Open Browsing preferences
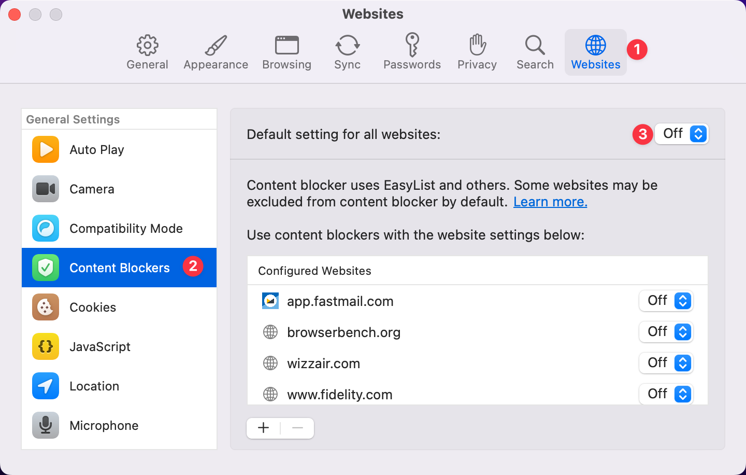746x475 pixels. pos(286,51)
